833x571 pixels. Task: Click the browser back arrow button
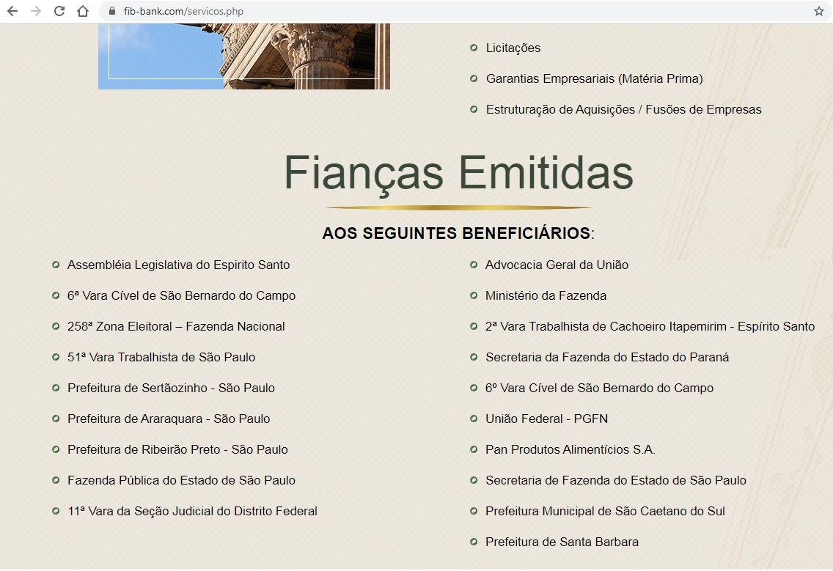pyautogui.click(x=12, y=11)
